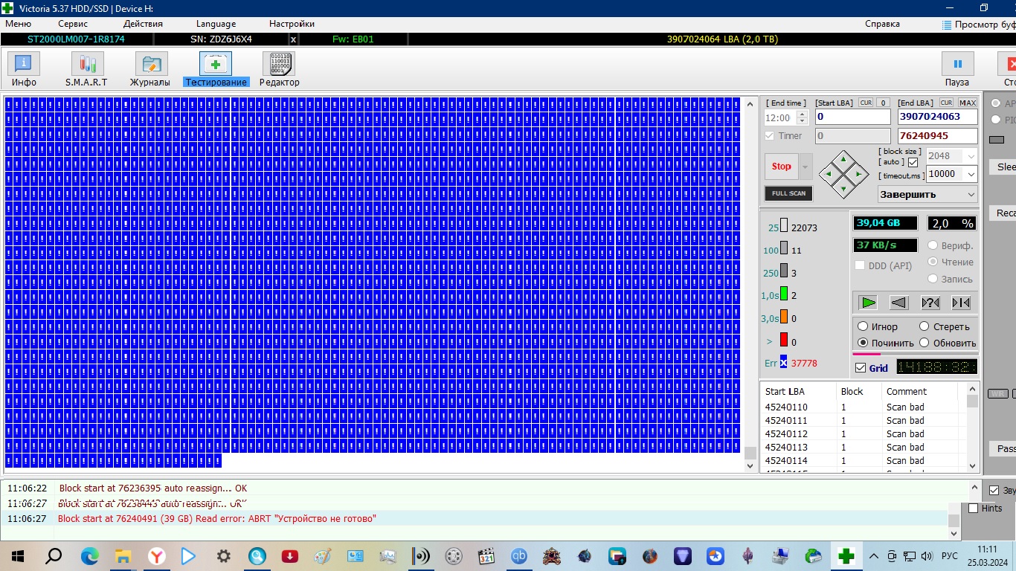The height and width of the screenshot is (571, 1016).
Task: Open the Меню menu
Action: click(18, 24)
